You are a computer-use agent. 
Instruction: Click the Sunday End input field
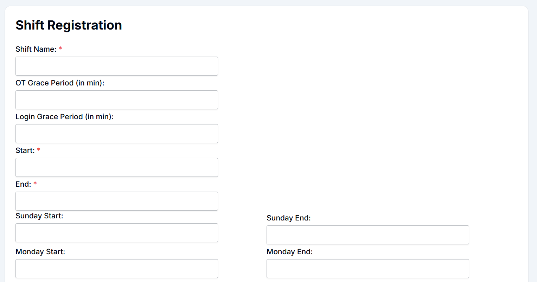367,235
